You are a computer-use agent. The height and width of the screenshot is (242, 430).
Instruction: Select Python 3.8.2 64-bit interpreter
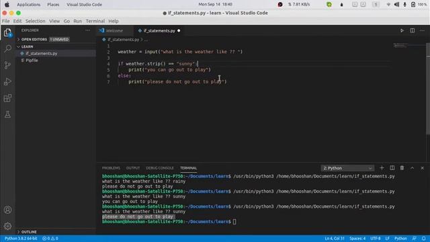pyautogui.click(x=21, y=239)
